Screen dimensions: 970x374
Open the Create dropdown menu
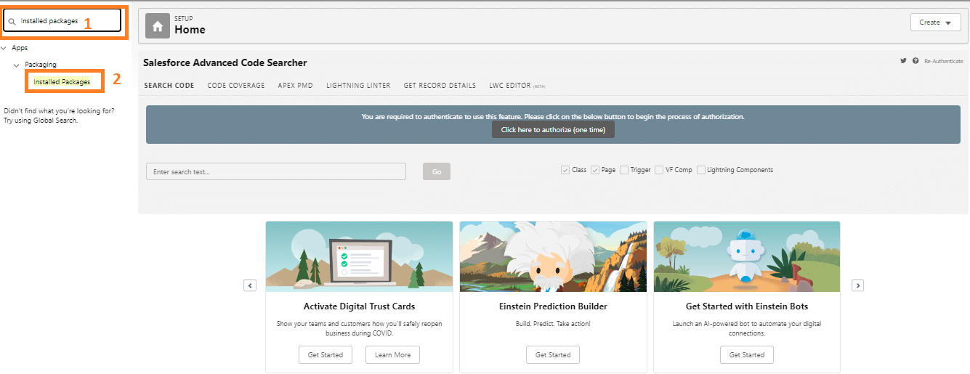pyautogui.click(x=934, y=23)
